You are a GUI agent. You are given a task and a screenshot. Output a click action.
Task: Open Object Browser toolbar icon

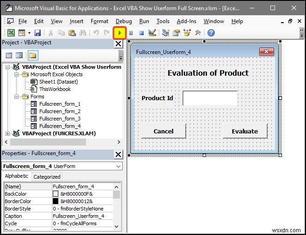coord(187,33)
